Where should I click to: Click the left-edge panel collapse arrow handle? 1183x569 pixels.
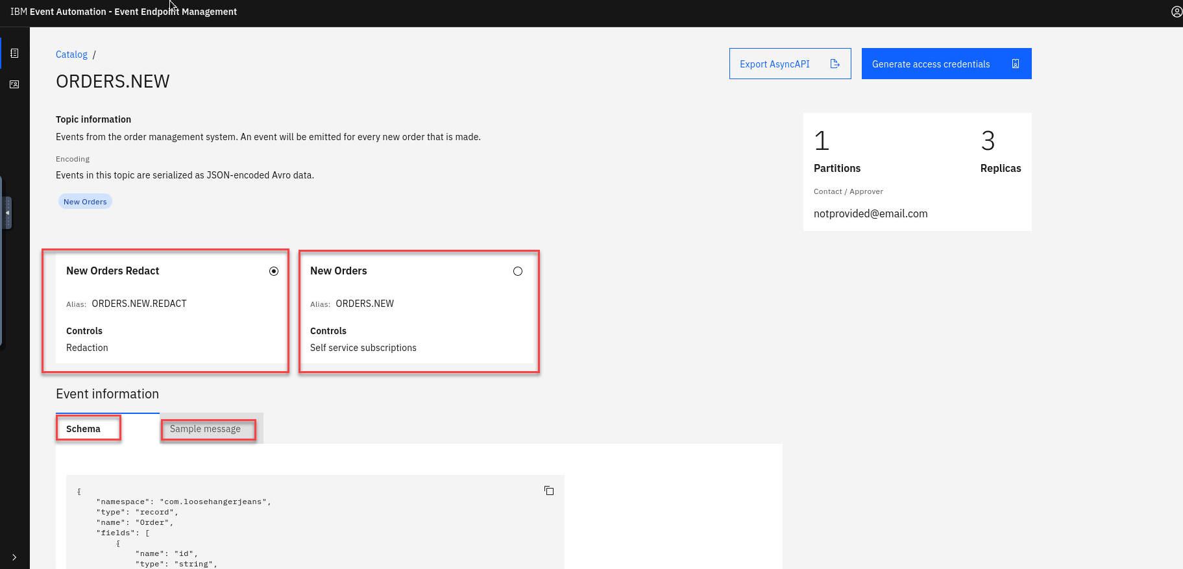[x=7, y=213]
